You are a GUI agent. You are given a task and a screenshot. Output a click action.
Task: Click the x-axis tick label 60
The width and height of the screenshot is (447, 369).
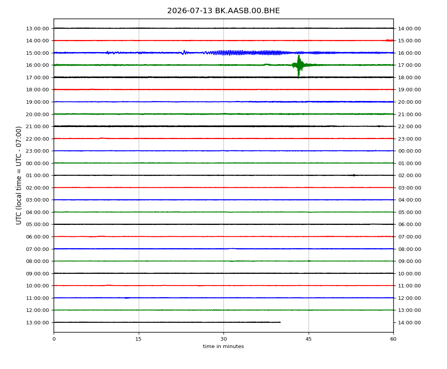[393, 339]
